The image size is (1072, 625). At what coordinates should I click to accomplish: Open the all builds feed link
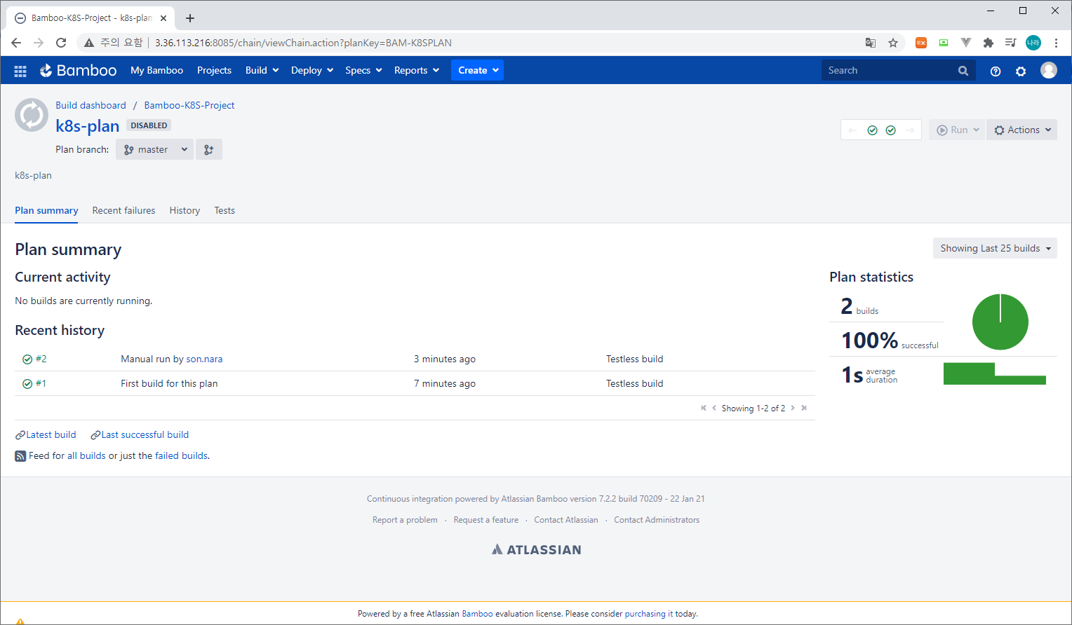(86, 455)
